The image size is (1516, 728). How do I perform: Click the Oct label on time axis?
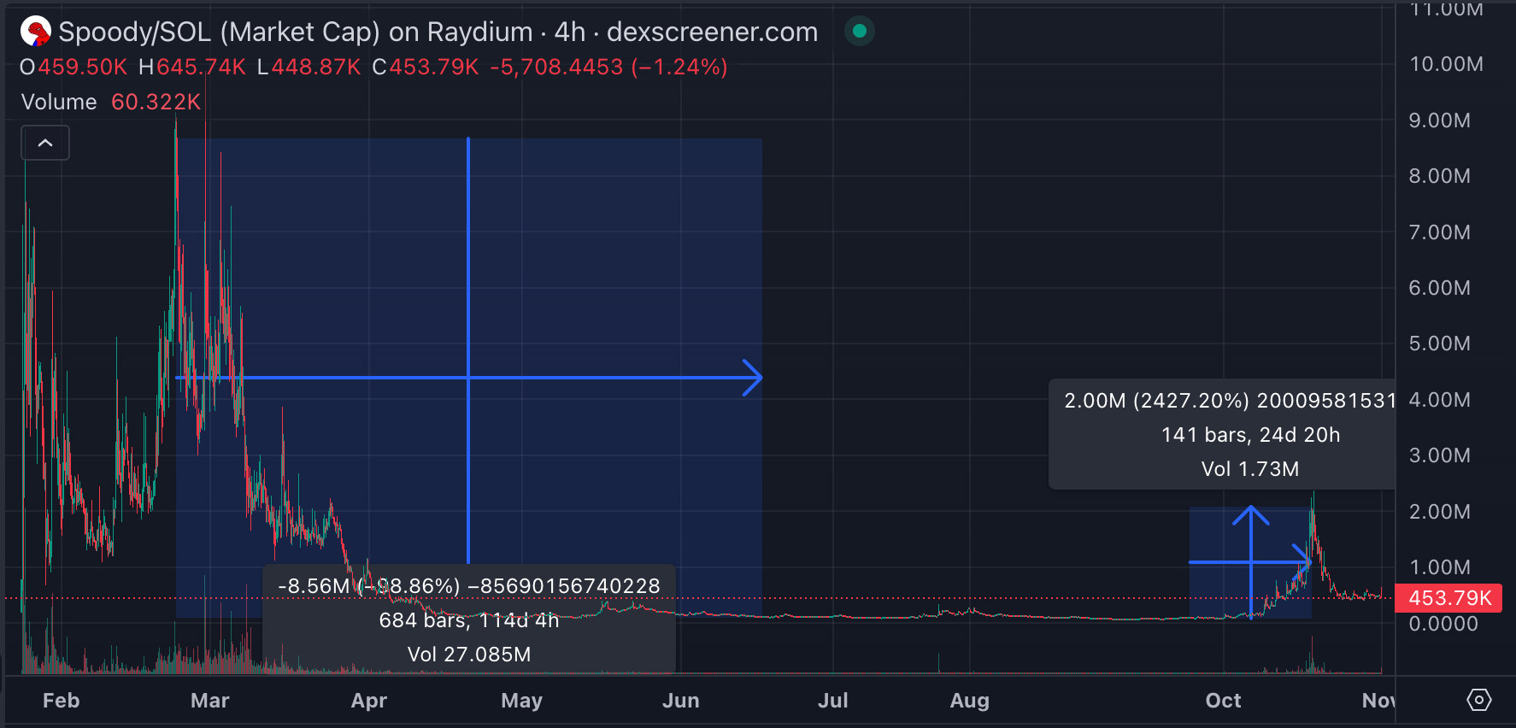pos(1224,701)
